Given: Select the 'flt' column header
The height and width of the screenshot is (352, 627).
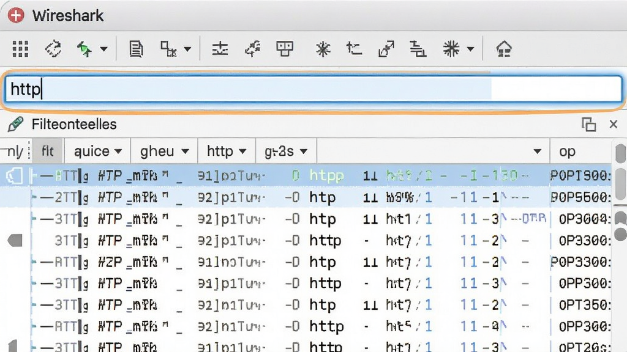Looking at the screenshot, I should tap(48, 152).
